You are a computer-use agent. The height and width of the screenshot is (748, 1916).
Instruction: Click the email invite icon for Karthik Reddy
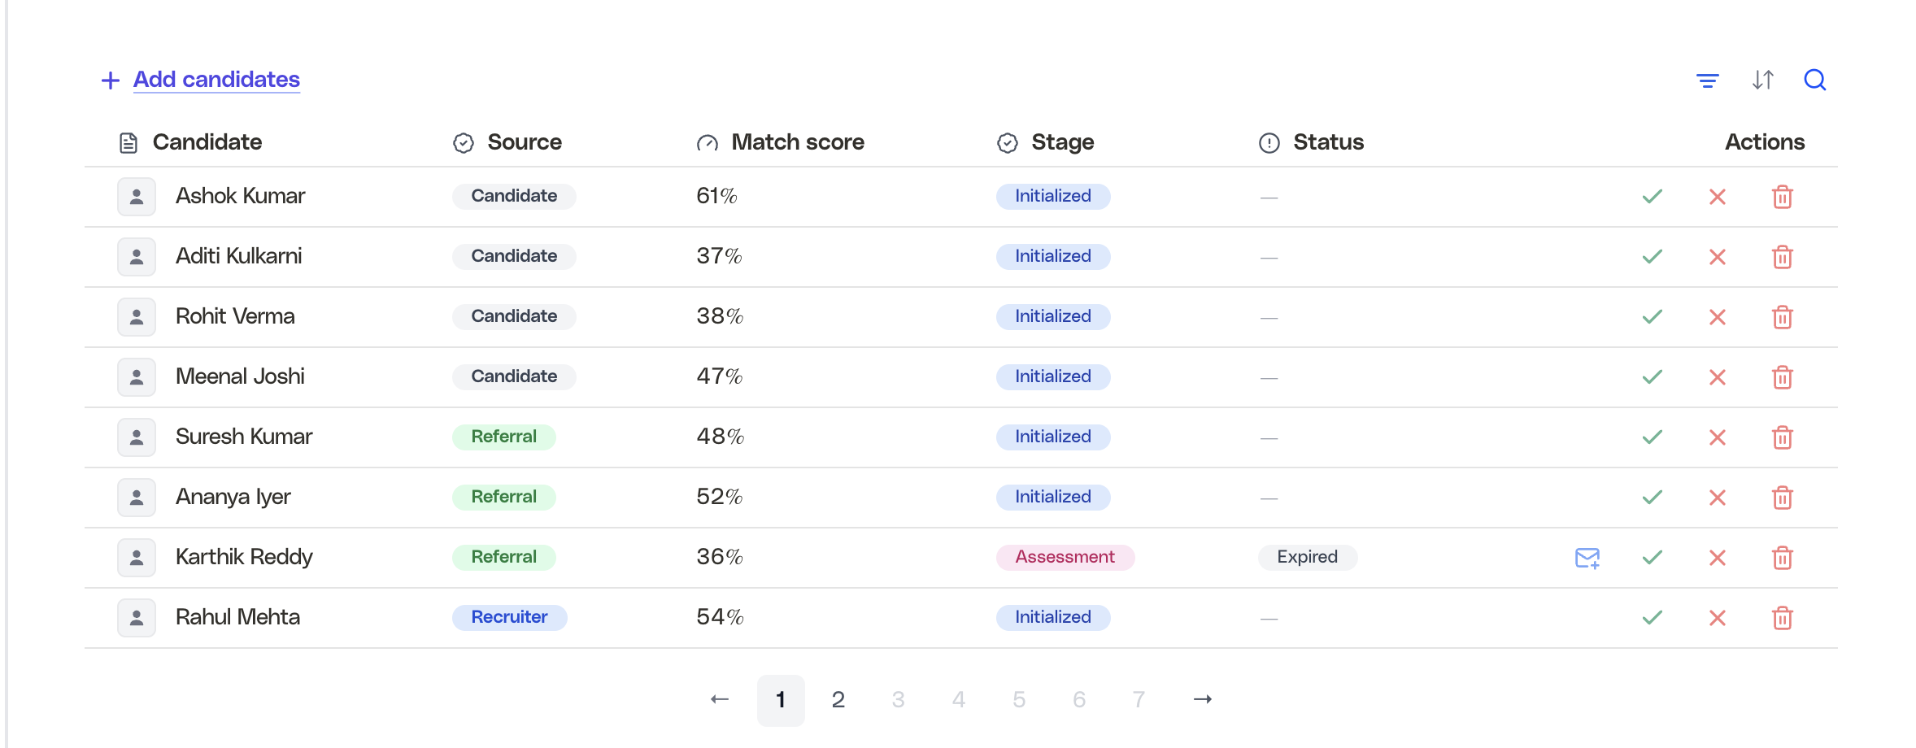1586,558
